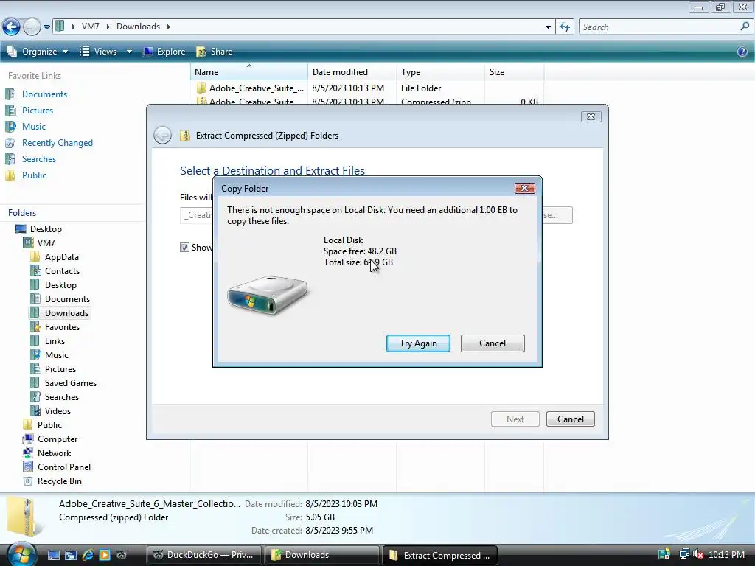Select Computer in folder tree
The width and height of the screenshot is (755, 566).
[58, 439]
